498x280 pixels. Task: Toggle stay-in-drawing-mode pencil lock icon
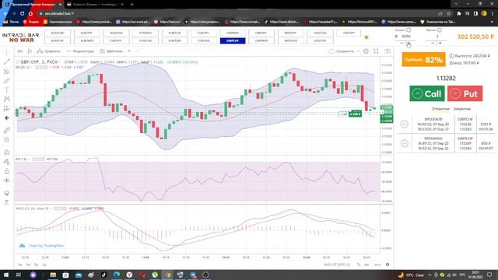[x=7, y=162]
